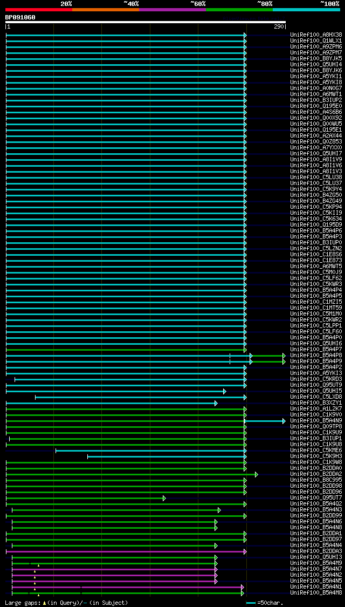Click the green ~80% identity legend segment
Viewport: 345px width, 607px height.
239,9
